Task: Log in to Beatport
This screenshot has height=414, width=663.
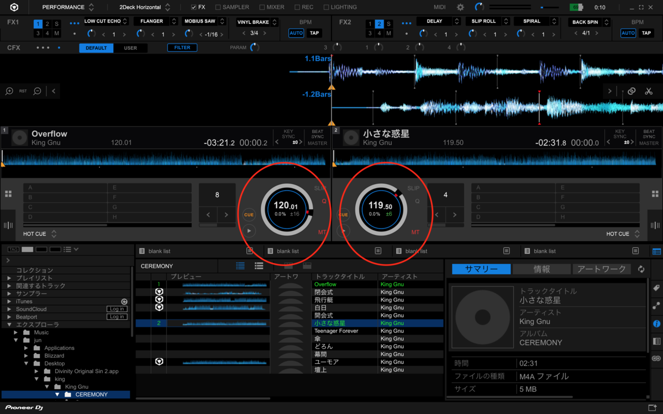Action: tap(117, 317)
